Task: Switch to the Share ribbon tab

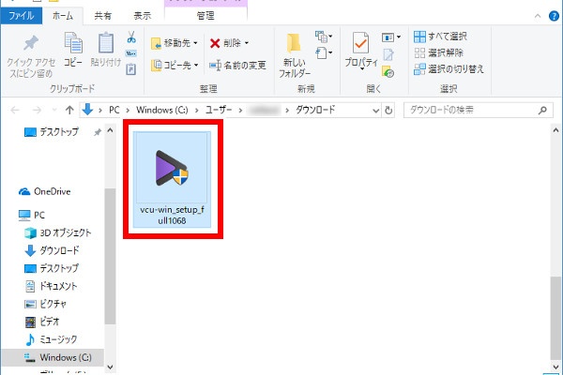Action: [x=101, y=15]
